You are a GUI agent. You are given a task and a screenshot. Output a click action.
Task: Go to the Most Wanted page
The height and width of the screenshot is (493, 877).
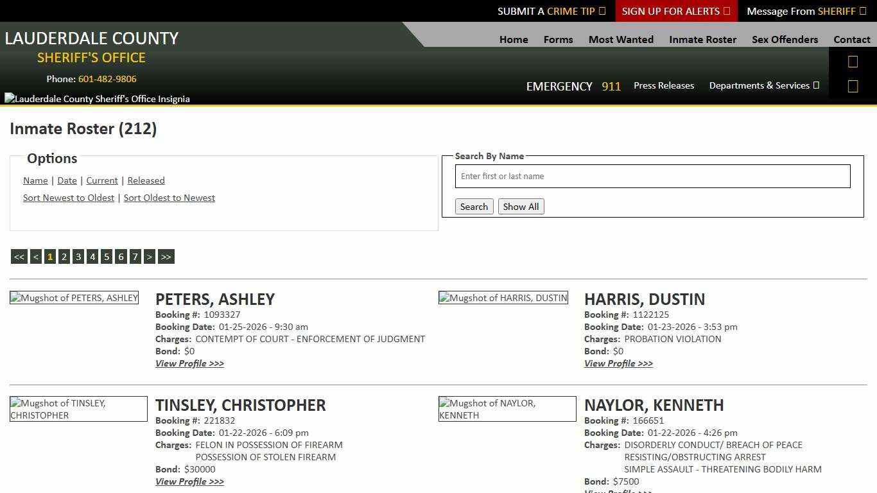620,39
